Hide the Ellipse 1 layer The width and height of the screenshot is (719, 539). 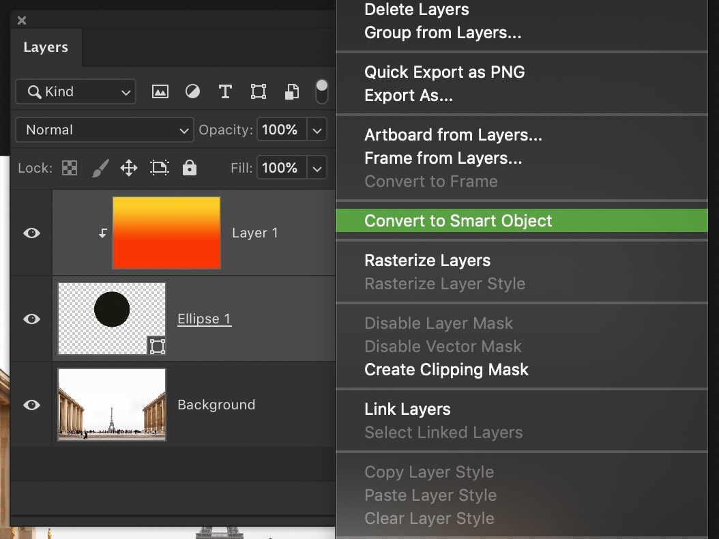click(x=31, y=318)
